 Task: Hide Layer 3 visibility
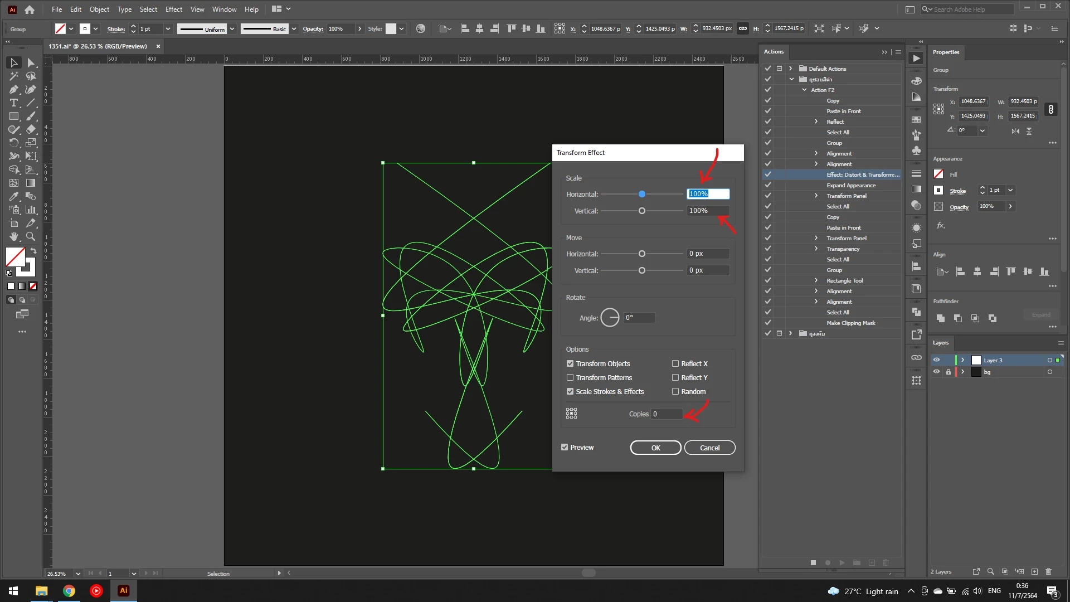click(936, 360)
